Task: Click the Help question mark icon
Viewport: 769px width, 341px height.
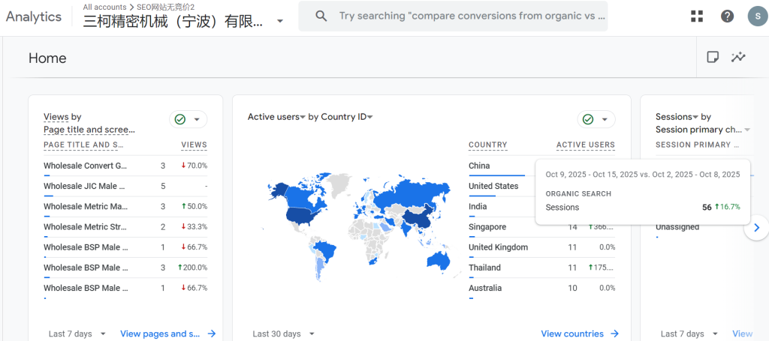Action: tap(727, 16)
